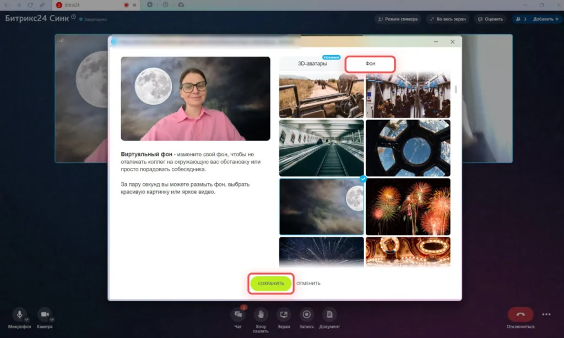Screen dimensions: 564x338
Task: Start screen sharing via Экран
Action: click(284, 314)
